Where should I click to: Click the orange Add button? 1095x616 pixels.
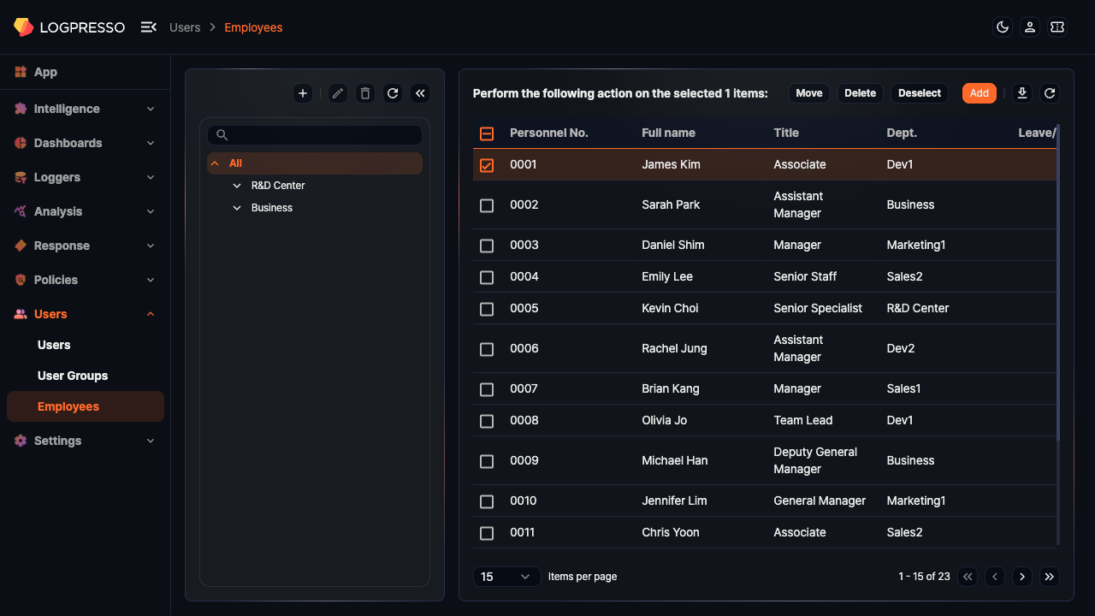[979, 93]
